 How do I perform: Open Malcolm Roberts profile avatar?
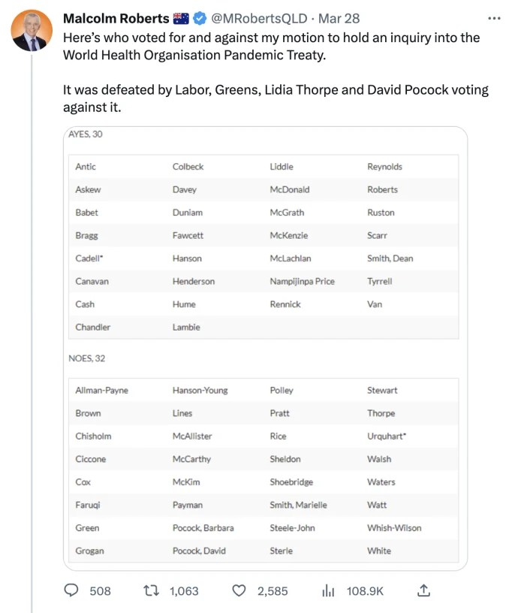(x=32, y=31)
